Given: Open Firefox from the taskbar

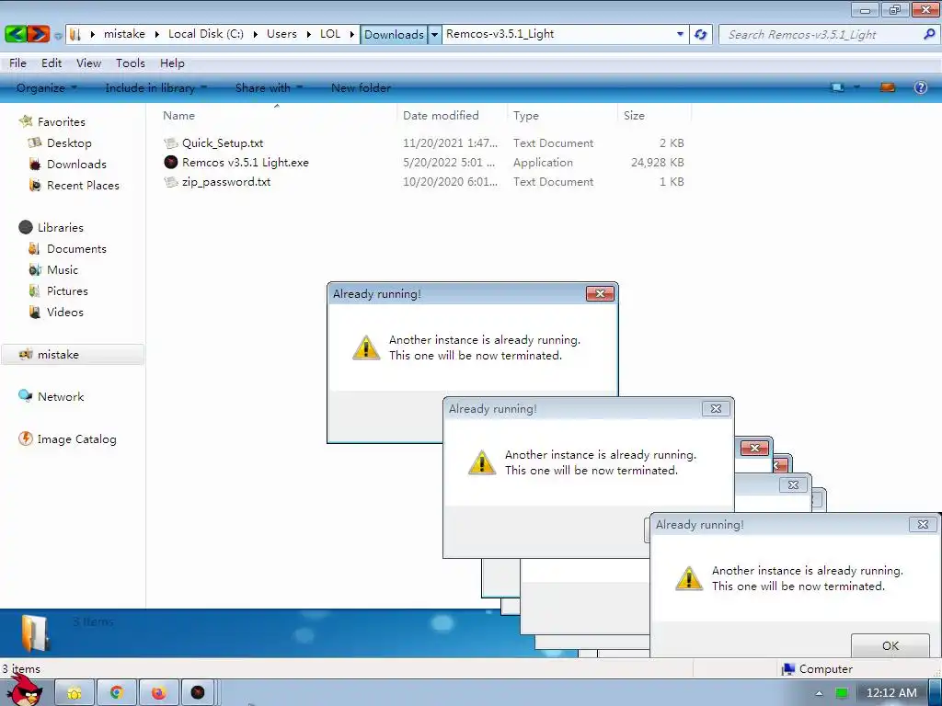Looking at the screenshot, I should tap(158, 693).
